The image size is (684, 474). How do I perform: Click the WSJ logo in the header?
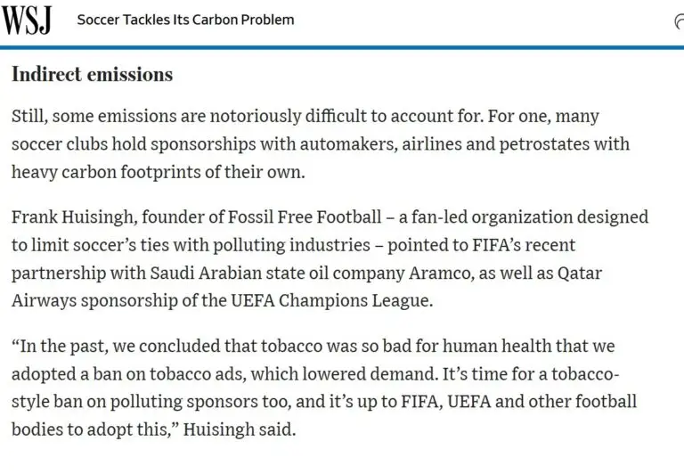coord(26,20)
